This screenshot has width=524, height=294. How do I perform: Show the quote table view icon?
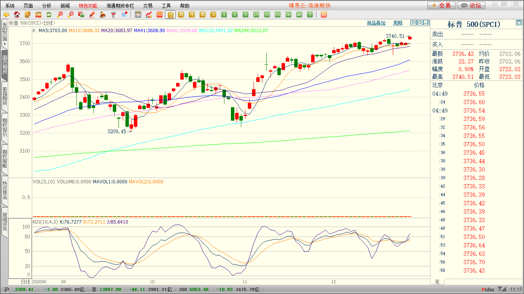pos(138,15)
